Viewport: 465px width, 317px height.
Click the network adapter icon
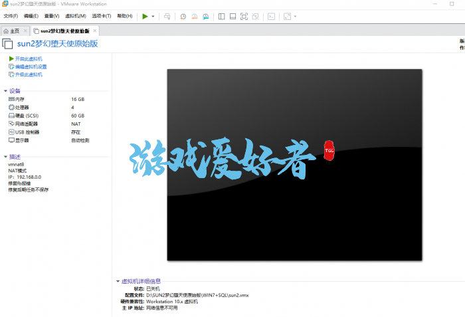click(x=11, y=124)
